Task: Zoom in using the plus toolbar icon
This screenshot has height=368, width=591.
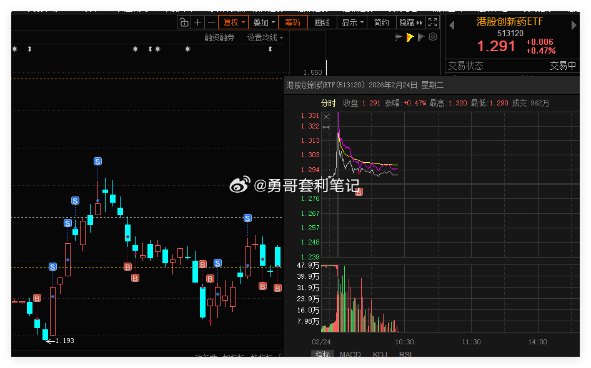Action: 197,22
